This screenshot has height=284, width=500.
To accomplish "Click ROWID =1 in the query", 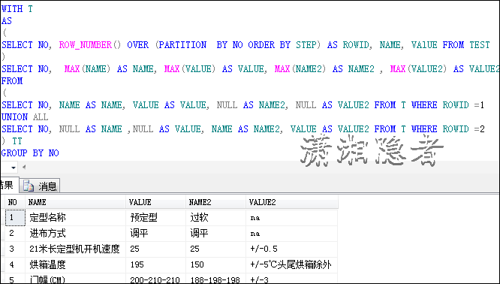I will pos(464,105).
